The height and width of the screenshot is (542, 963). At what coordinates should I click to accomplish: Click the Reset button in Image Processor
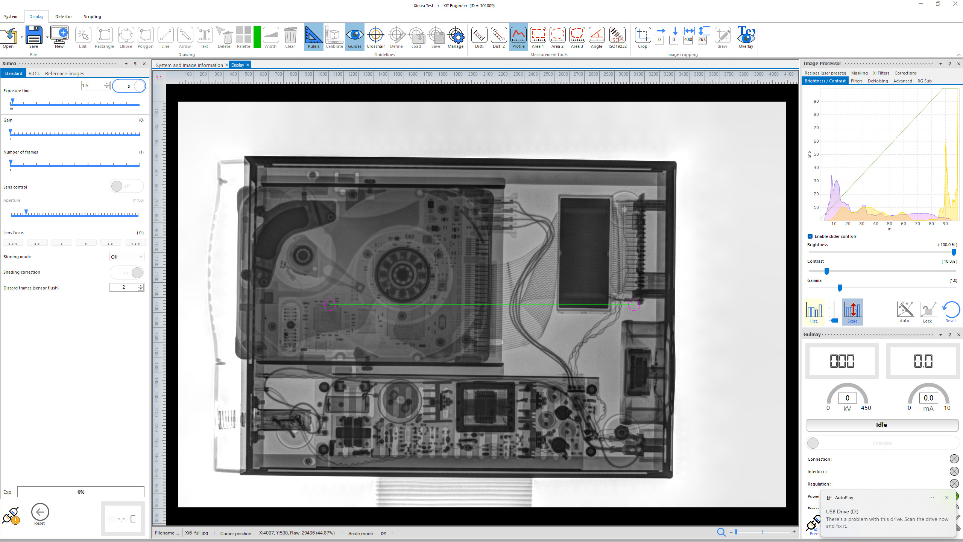click(951, 312)
